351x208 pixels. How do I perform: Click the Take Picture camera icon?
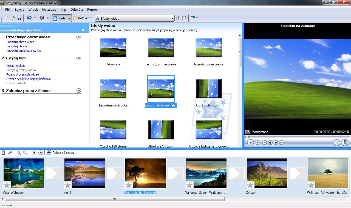[x=345, y=143]
